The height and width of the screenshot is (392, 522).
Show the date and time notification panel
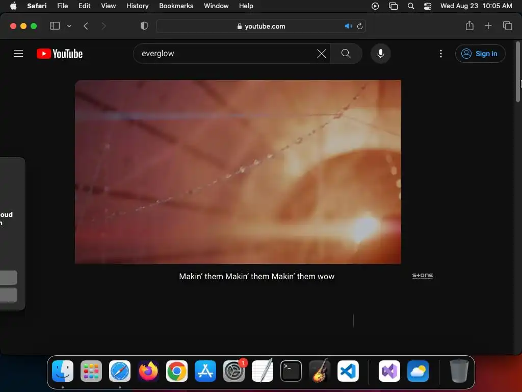(x=476, y=6)
